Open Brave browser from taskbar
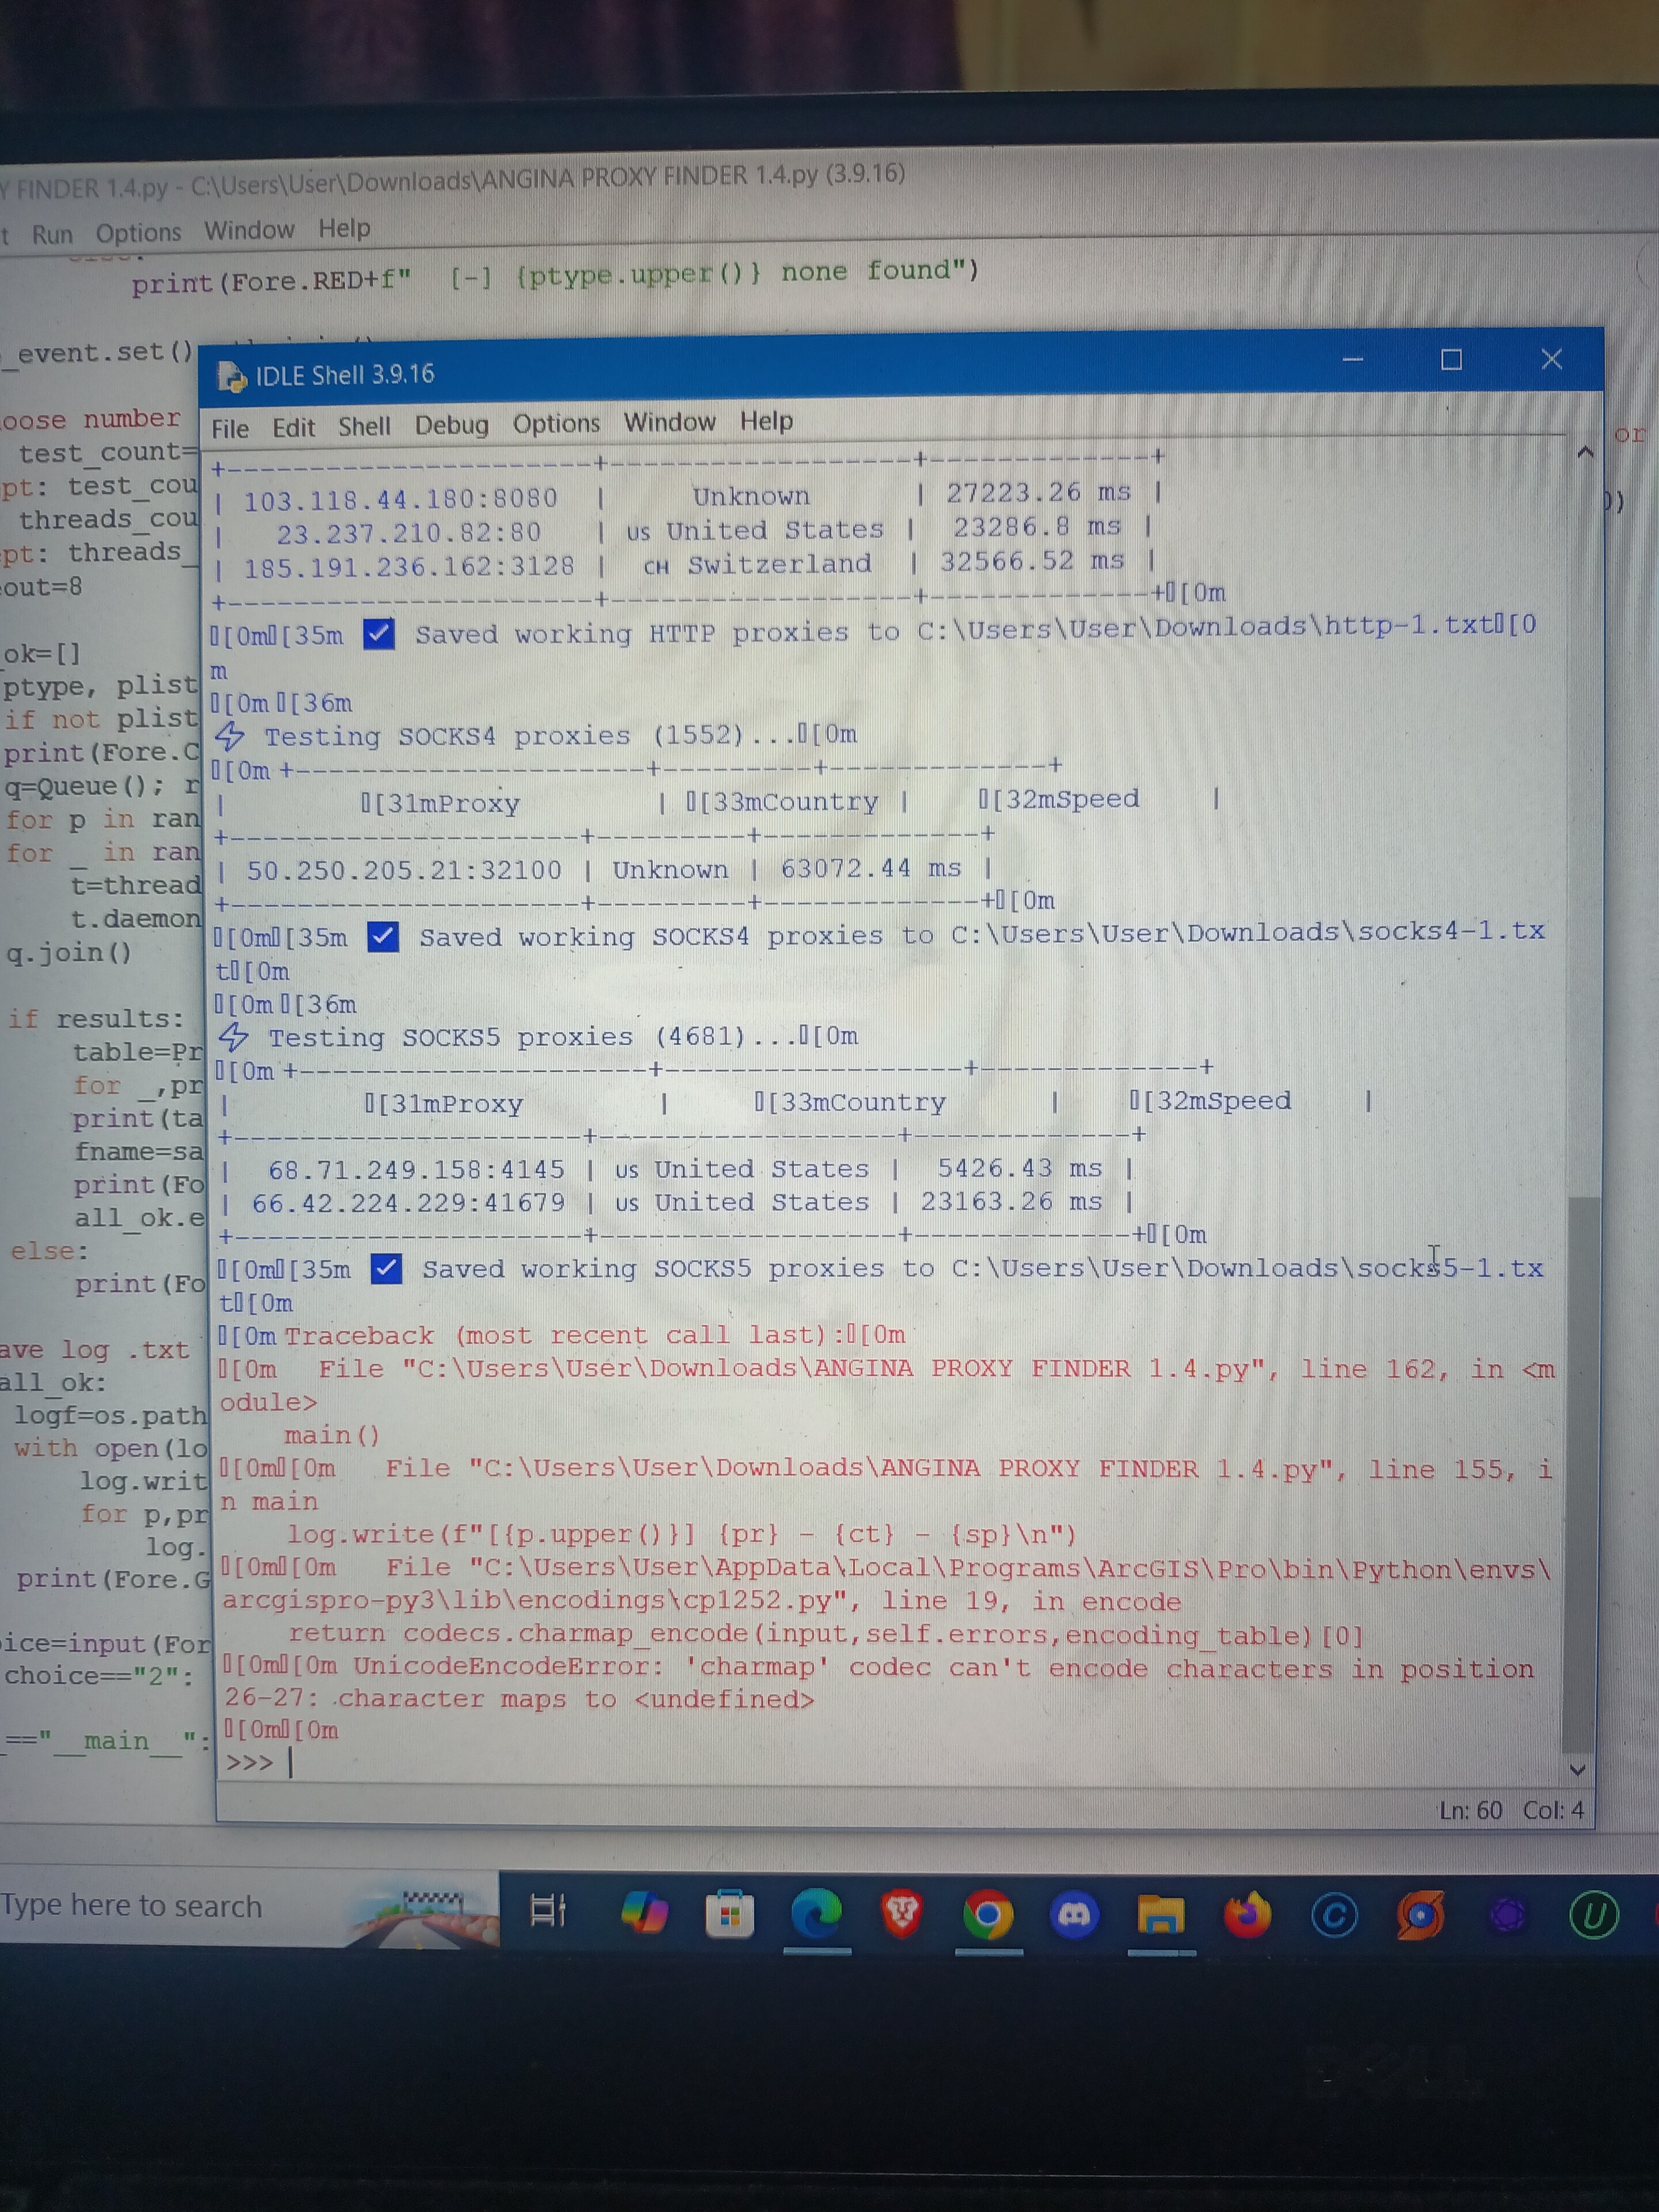 901,1914
